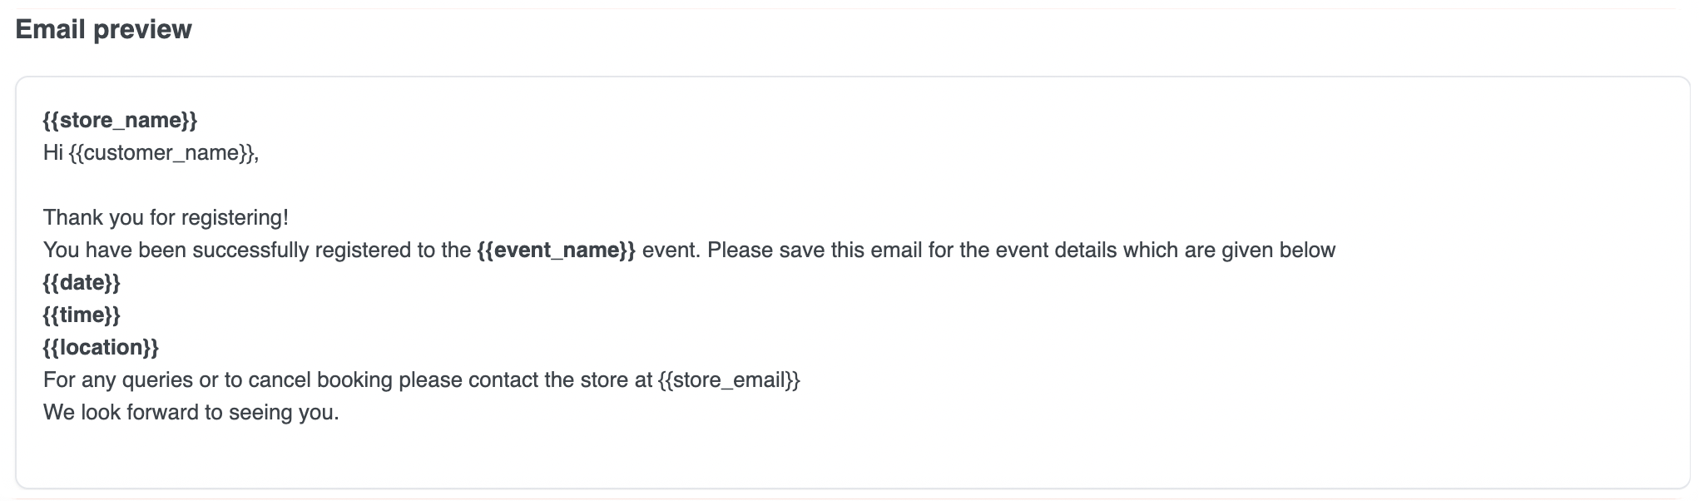Viewport: 1699px width, 501px height.
Task: Select the {{customer_name}} placeholder
Action: click(x=163, y=153)
